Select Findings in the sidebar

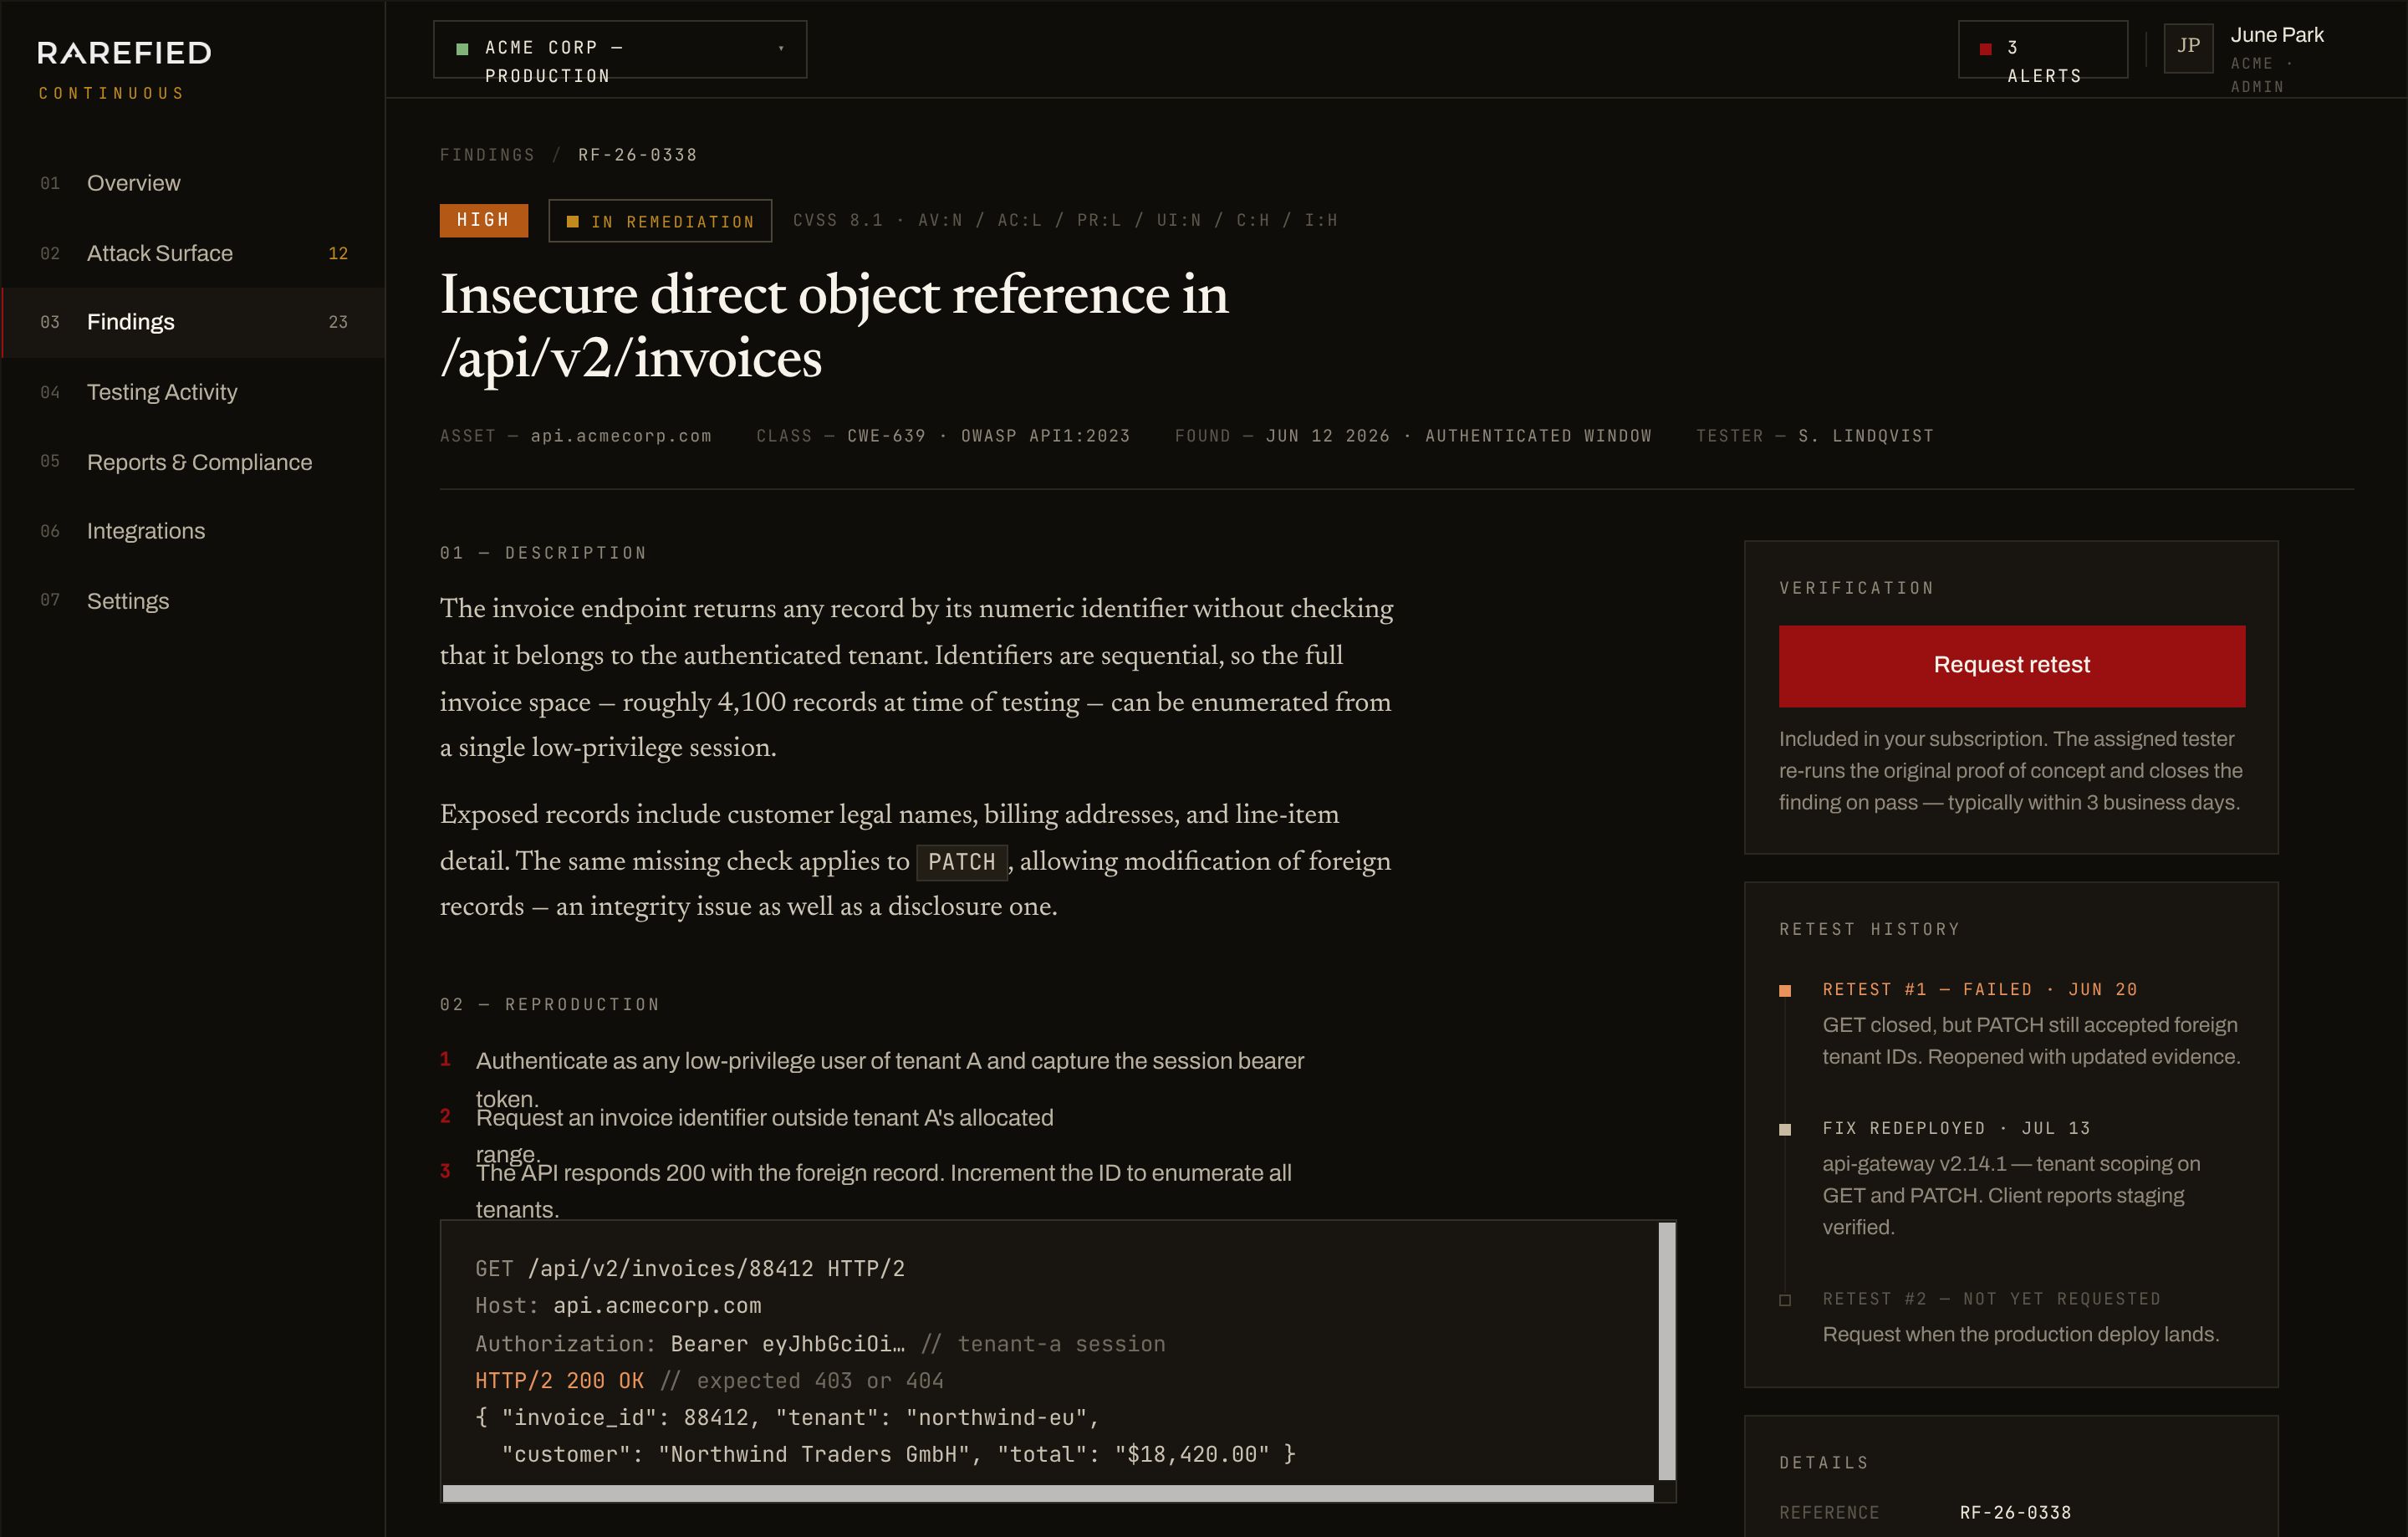coord(192,322)
